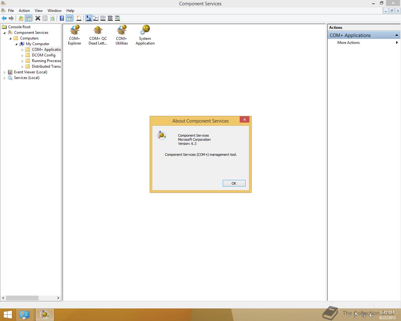Open the Help menu
Image resolution: width=401 pixels, height=321 pixels.
click(x=70, y=10)
